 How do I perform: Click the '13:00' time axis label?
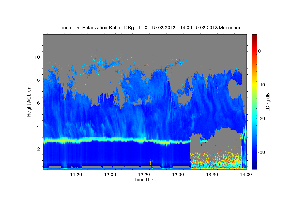tap(178, 175)
